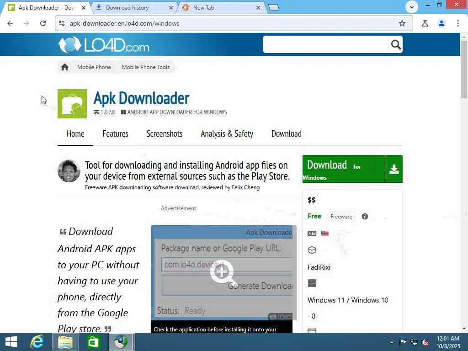The width and height of the screenshot is (468, 351).
Task: Open the Mobile Phone Tools breadcrumb
Action: [x=146, y=67]
